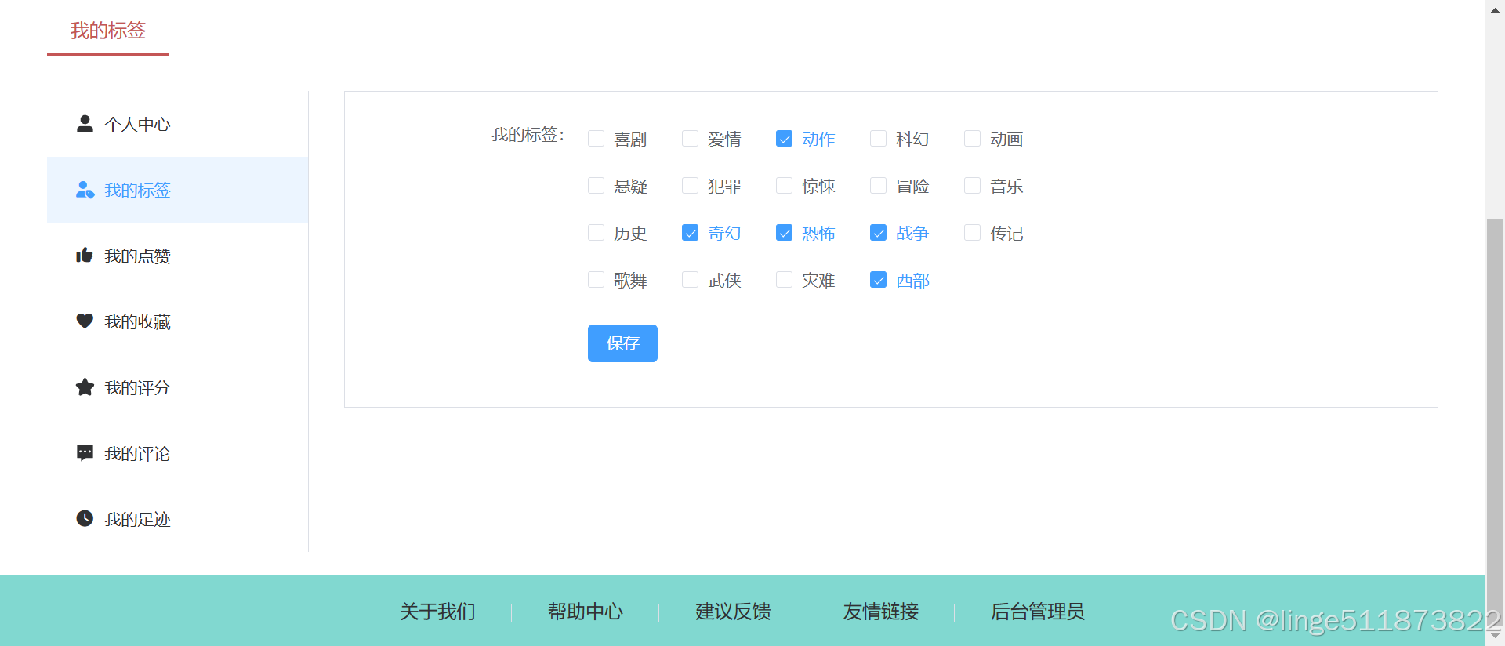Check the 历史 tag checkbox
The height and width of the screenshot is (646, 1505).
[x=596, y=233]
